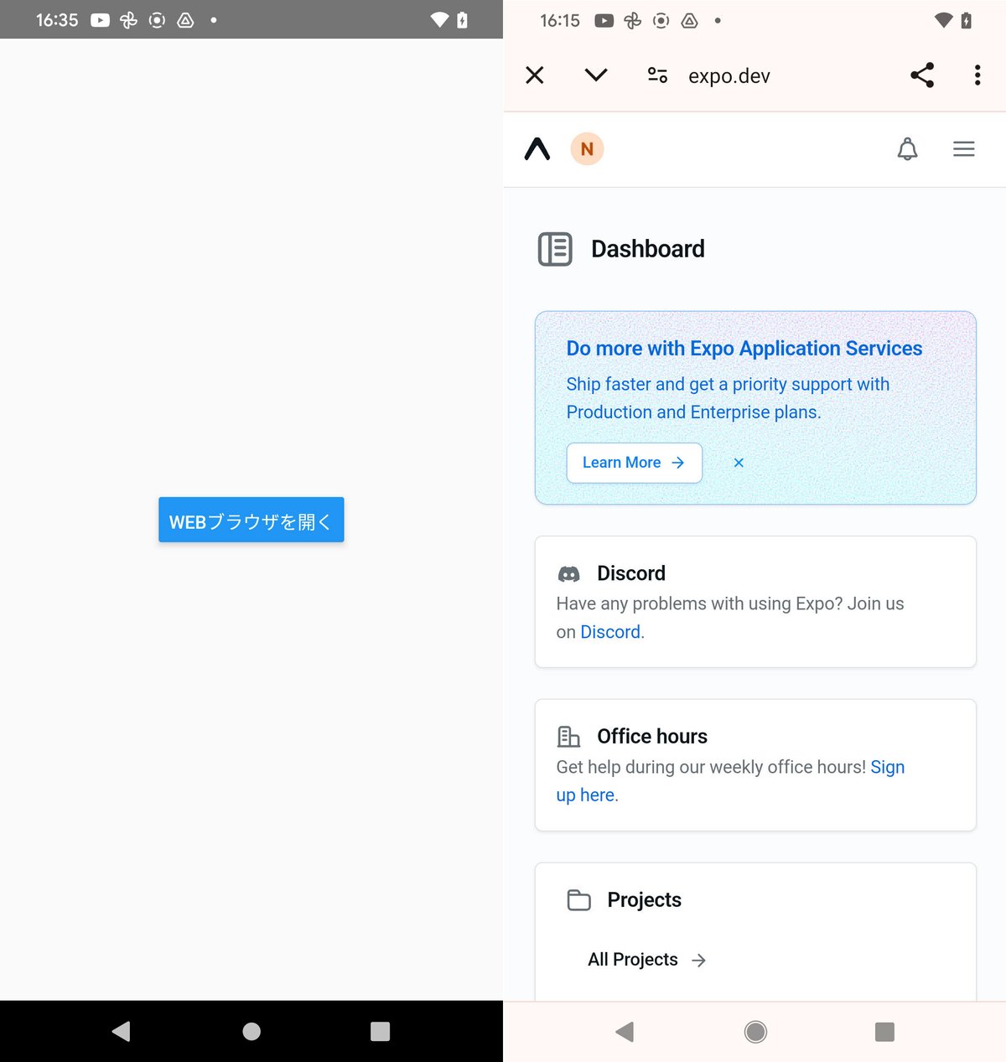The image size is (1006, 1062).
Task: Tap the WEBブラウザを開く button
Action: [x=251, y=520]
